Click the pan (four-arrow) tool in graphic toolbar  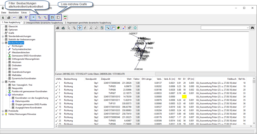pyautogui.click(x=79, y=28)
